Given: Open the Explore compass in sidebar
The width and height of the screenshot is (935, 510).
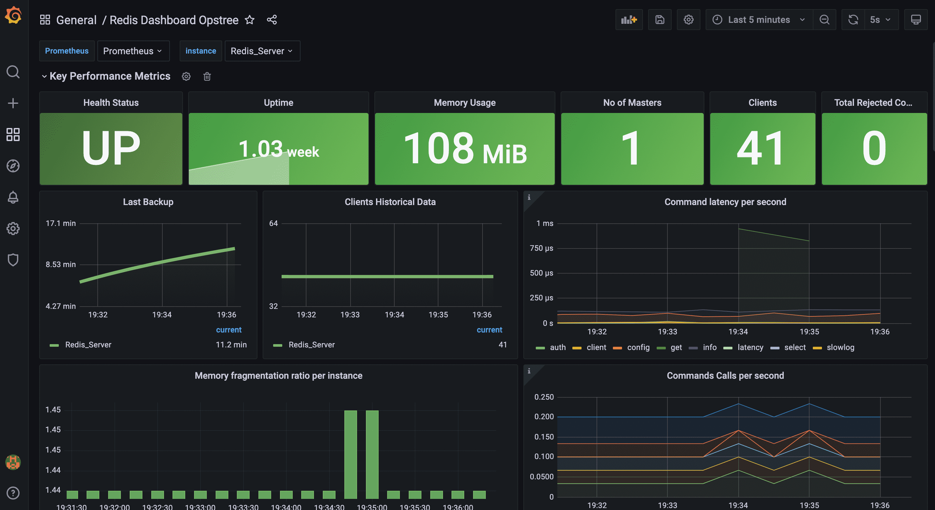Looking at the screenshot, I should coord(13,166).
